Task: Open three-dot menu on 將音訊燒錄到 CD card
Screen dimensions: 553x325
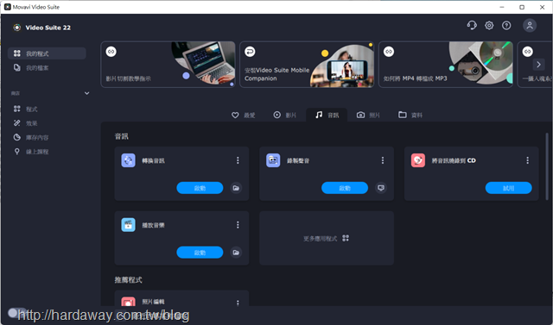Action: point(528,160)
